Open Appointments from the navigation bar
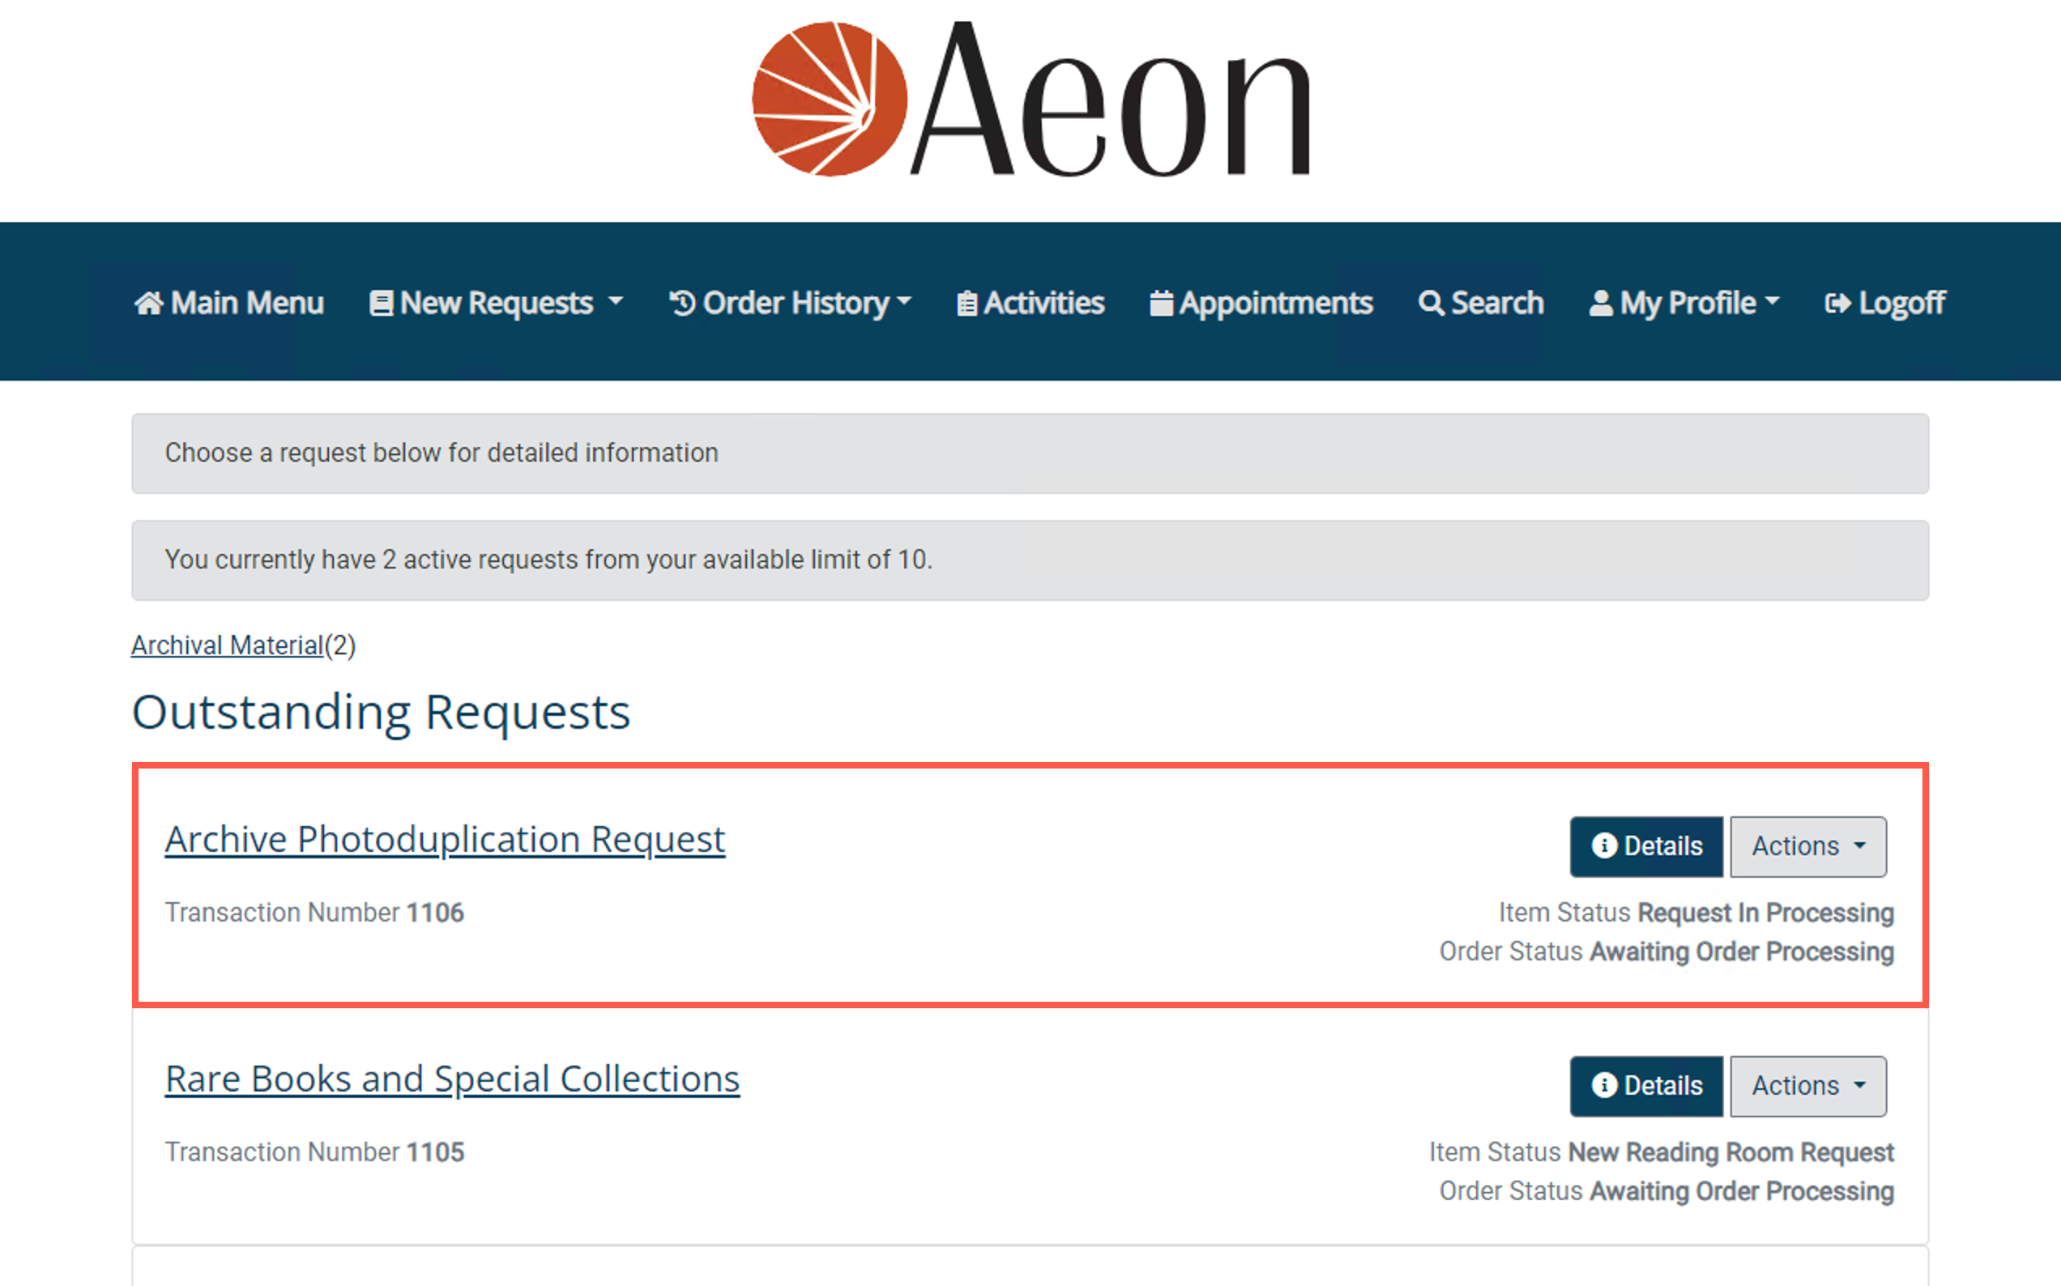The height and width of the screenshot is (1286, 2061). point(1275,304)
